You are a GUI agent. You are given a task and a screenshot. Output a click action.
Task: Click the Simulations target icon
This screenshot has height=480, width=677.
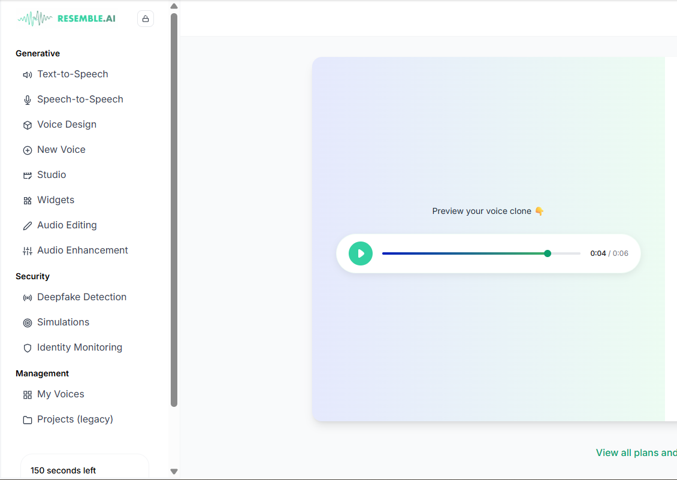coord(27,323)
